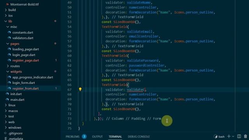
Task: Click validatePassword on line 61
Action: tap(143, 61)
